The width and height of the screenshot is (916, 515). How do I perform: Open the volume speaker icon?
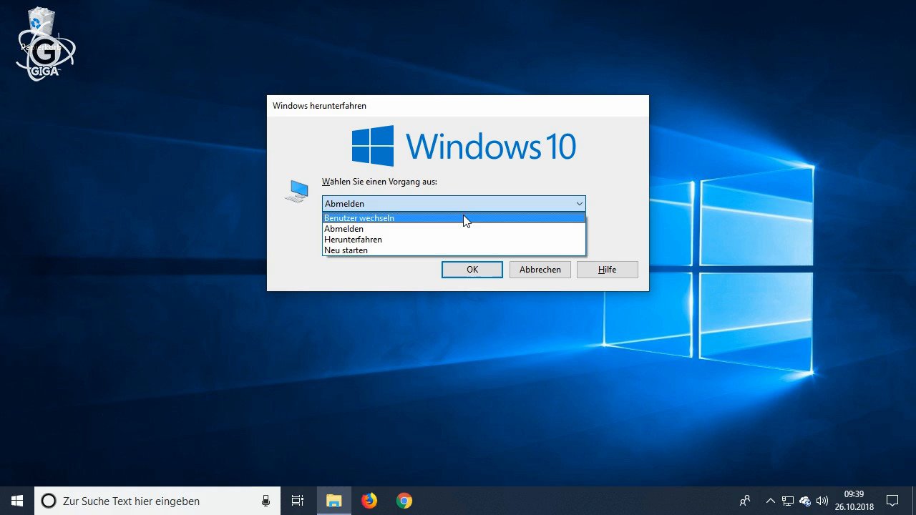(822, 501)
